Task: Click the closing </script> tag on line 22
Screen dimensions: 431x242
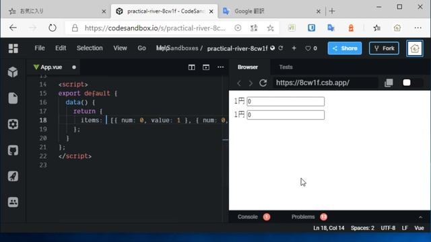Action: (75, 156)
